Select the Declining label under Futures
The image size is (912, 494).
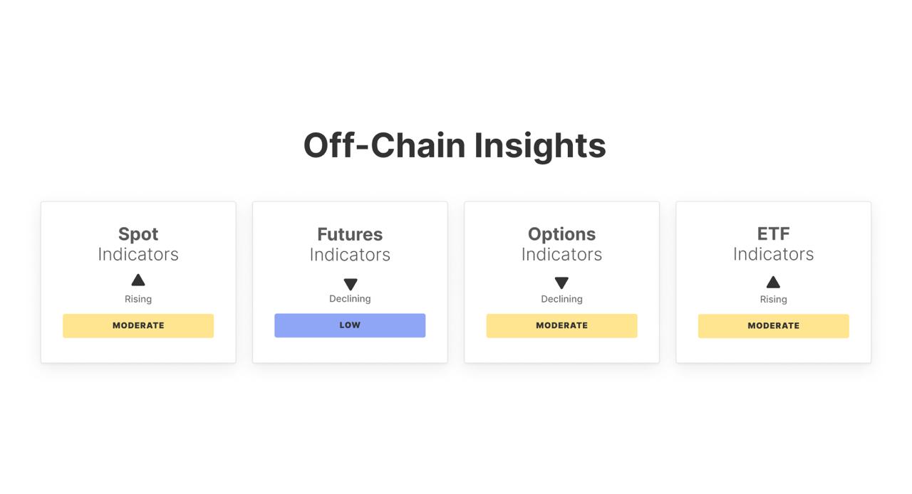click(350, 299)
